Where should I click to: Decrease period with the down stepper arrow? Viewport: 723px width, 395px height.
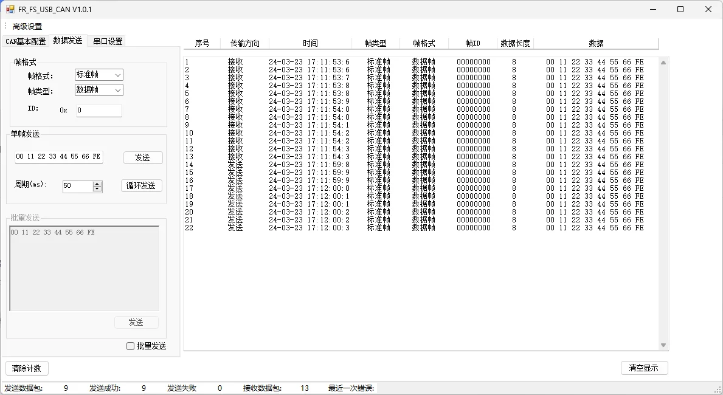coord(97,189)
